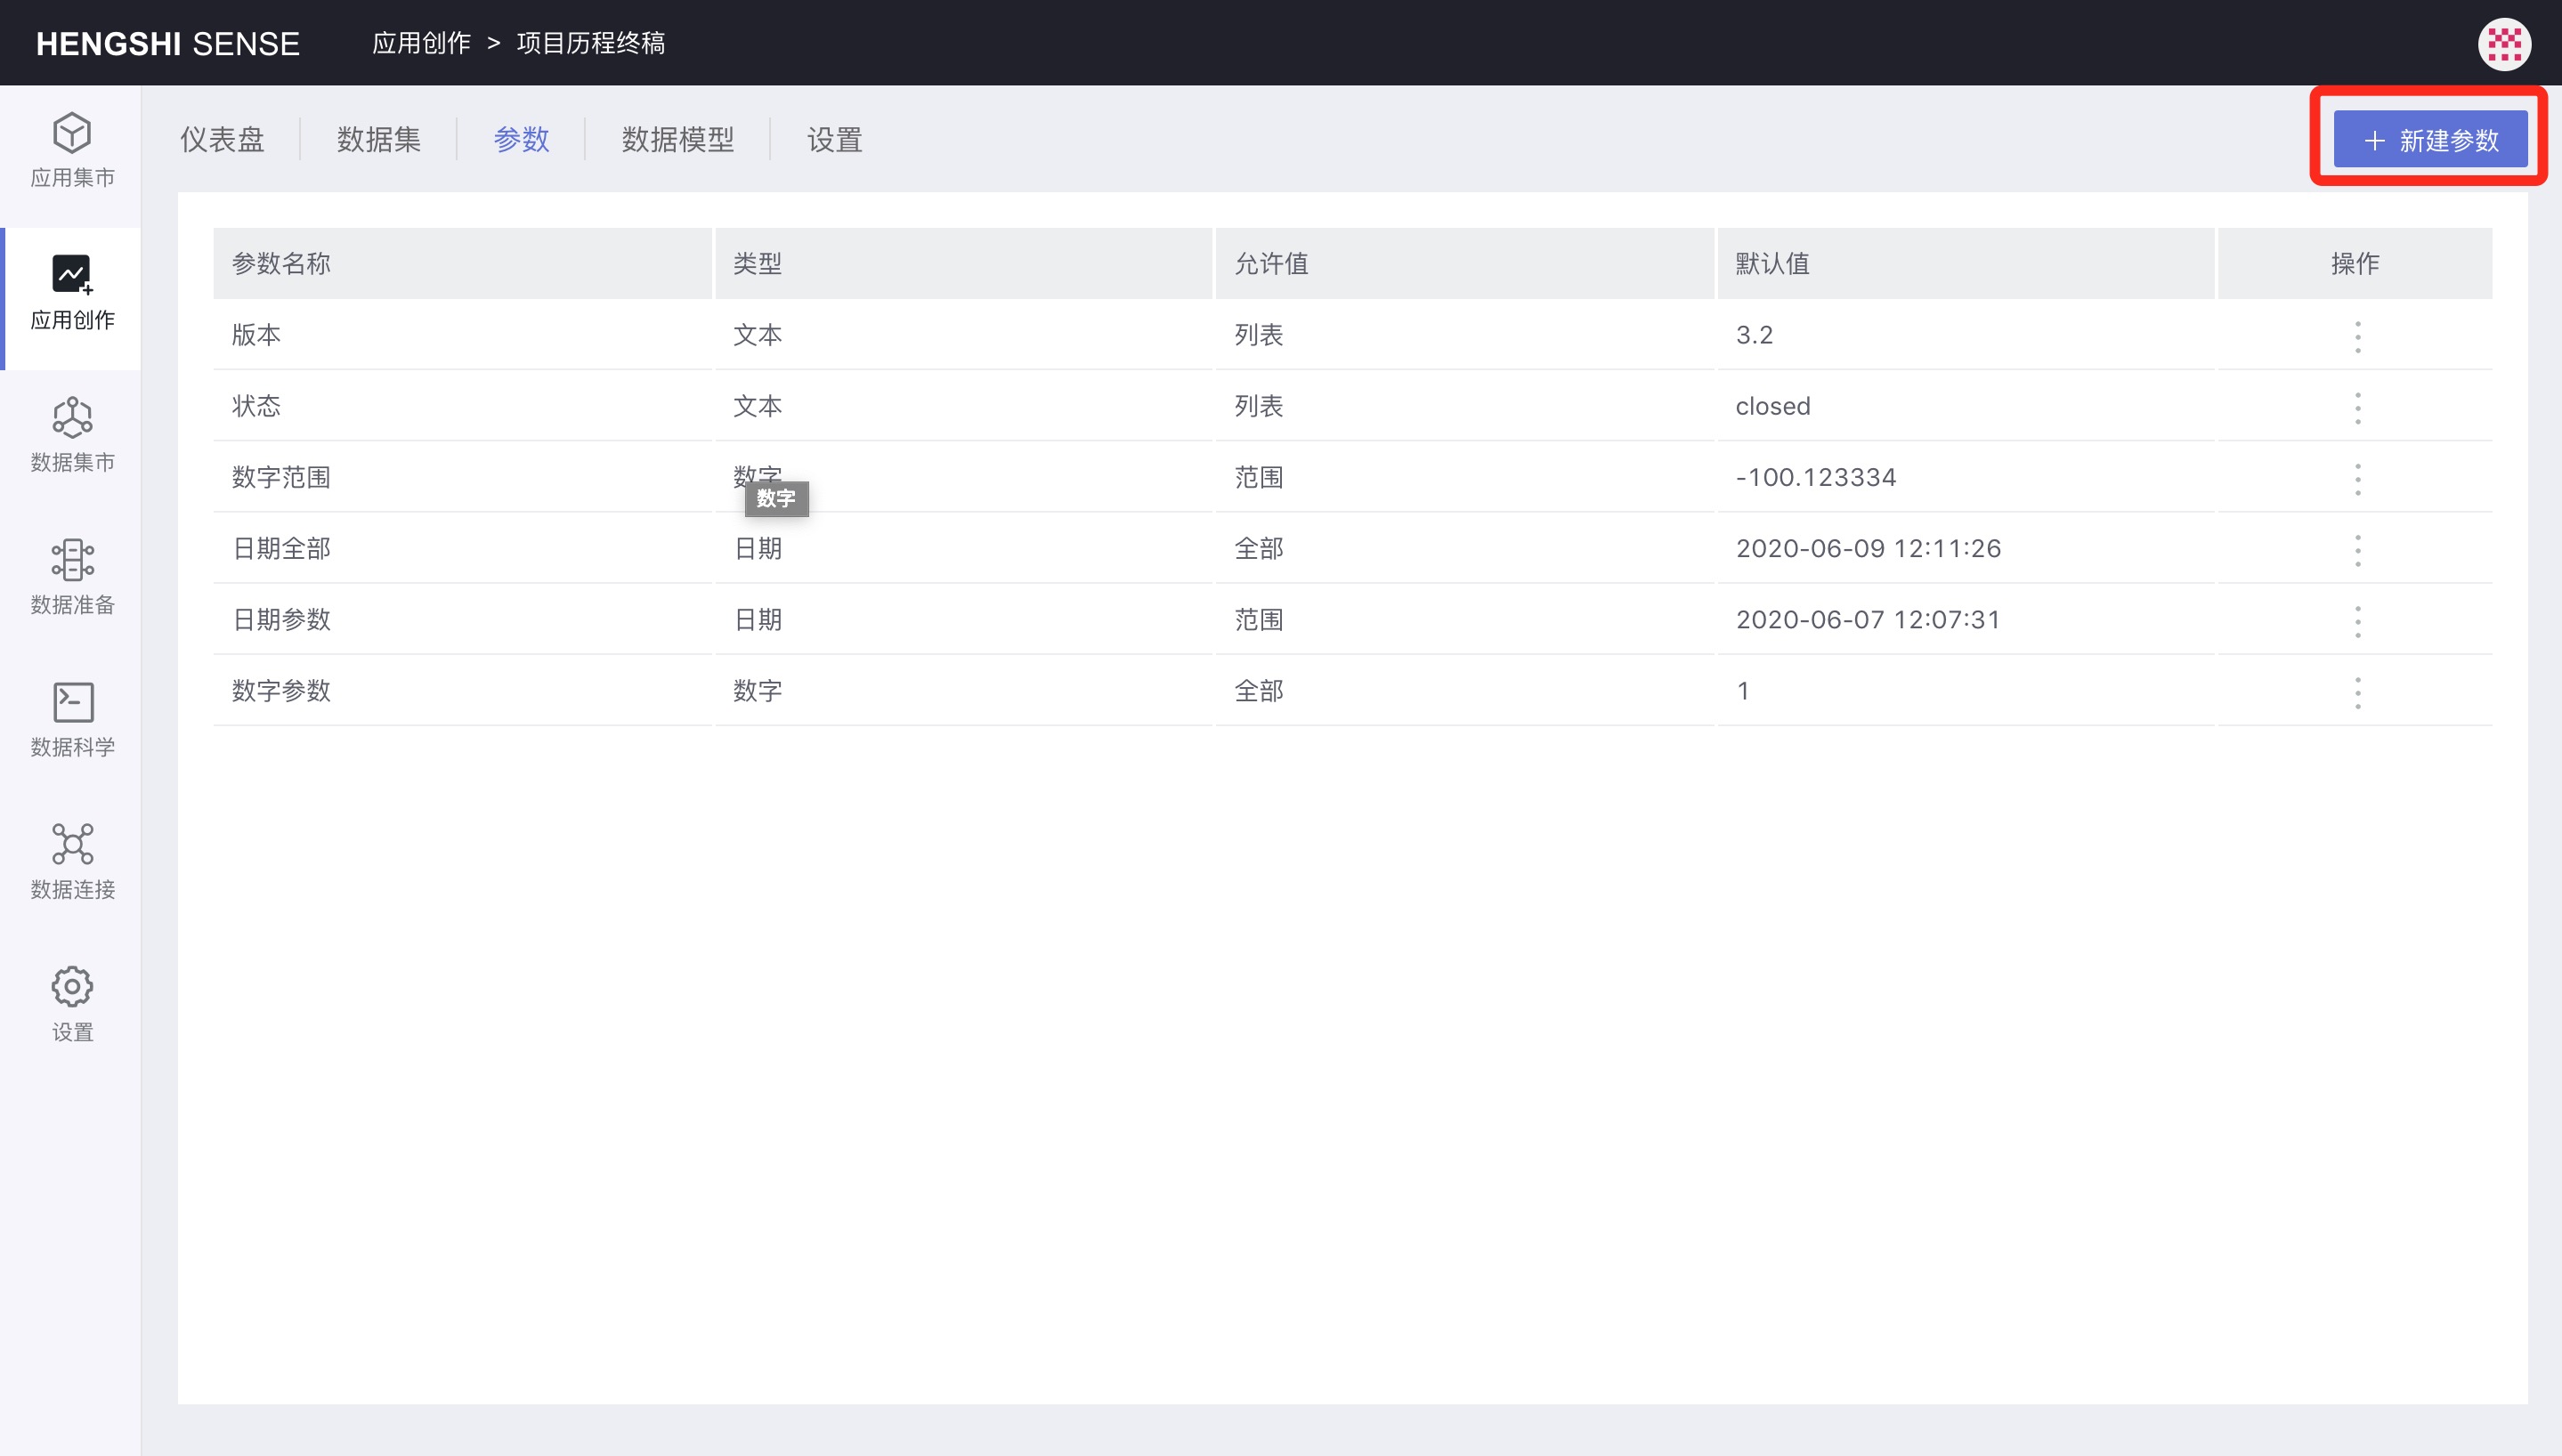Click 日期 type in 日期参数 row
Viewport: 2562px width, 1456px height.
pyautogui.click(x=758, y=619)
